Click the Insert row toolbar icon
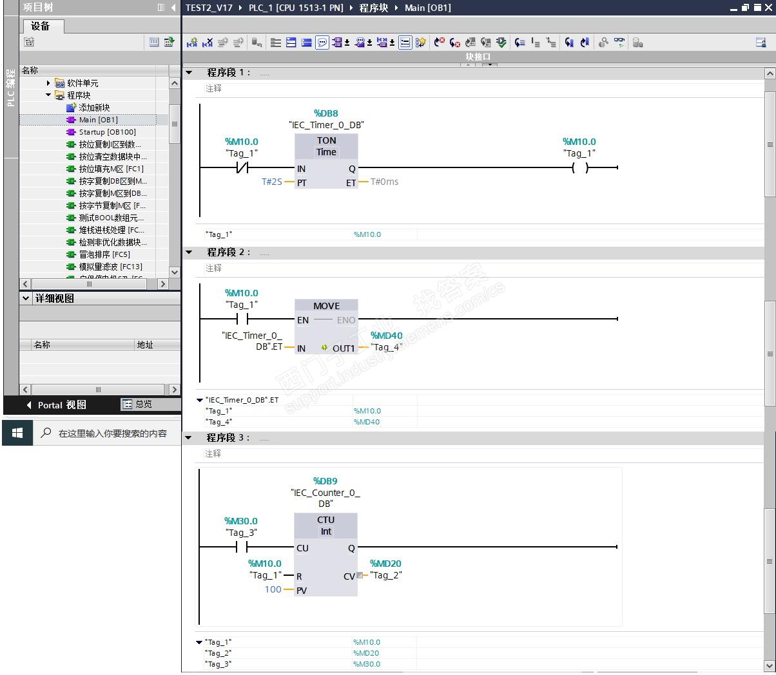The image size is (776, 675). click(x=223, y=43)
